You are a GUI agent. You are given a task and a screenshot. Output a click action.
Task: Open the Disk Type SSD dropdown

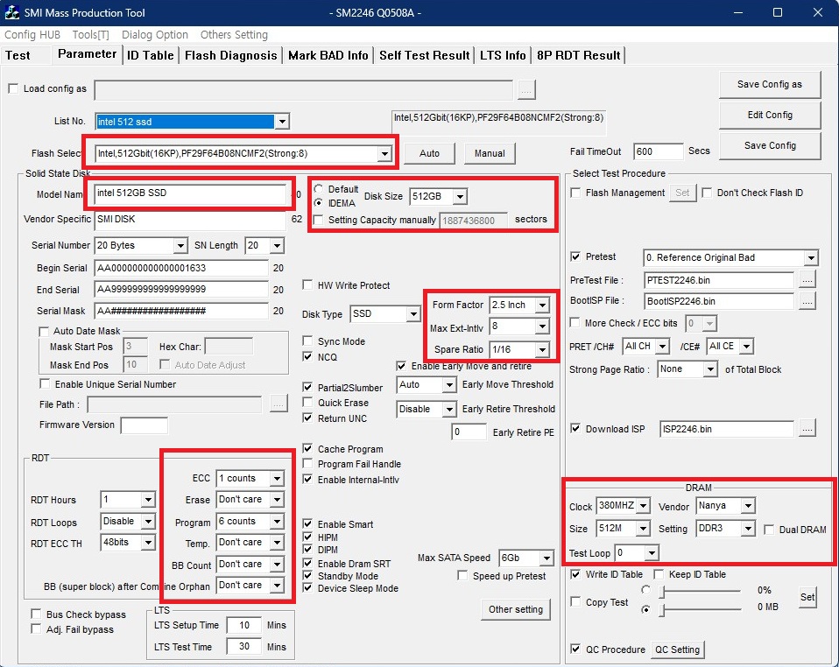point(413,314)
